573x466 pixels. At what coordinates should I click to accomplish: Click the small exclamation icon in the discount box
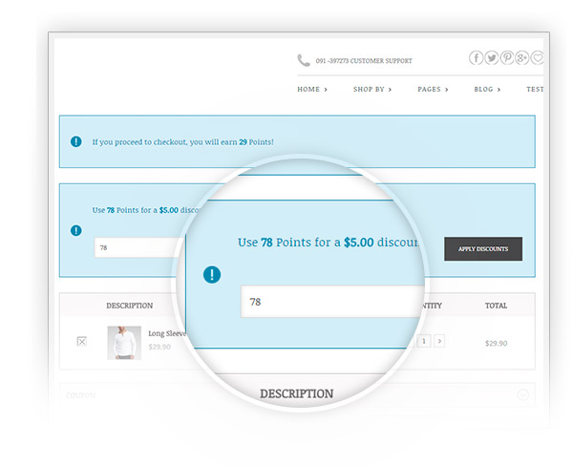(x=76, y=231)
